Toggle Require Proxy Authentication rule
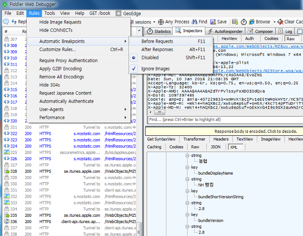 coord(79,60)
